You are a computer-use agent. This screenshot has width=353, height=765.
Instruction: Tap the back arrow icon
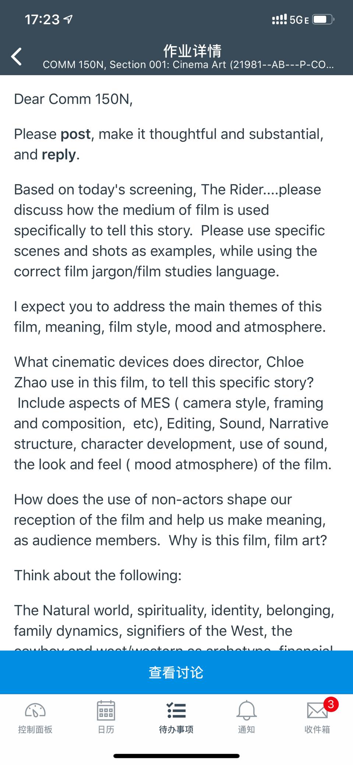(x=17, y=57)
